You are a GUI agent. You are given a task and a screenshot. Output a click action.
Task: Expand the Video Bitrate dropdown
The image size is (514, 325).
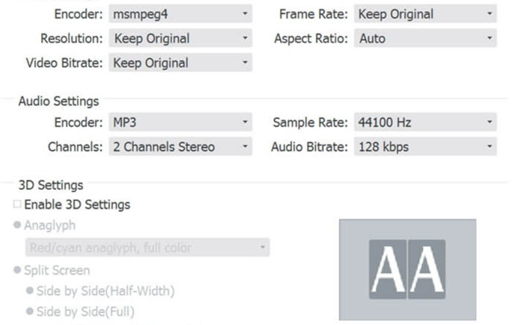click(180, 63)
